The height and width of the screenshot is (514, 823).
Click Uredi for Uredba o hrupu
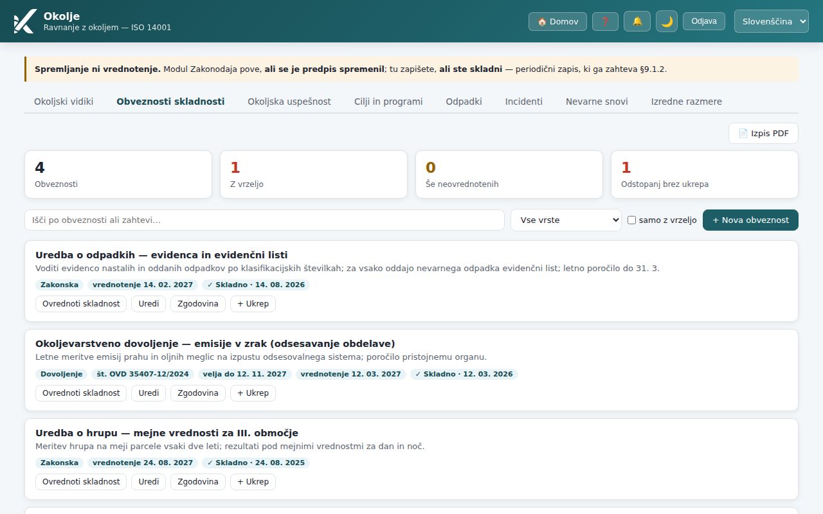click(149, 482)
